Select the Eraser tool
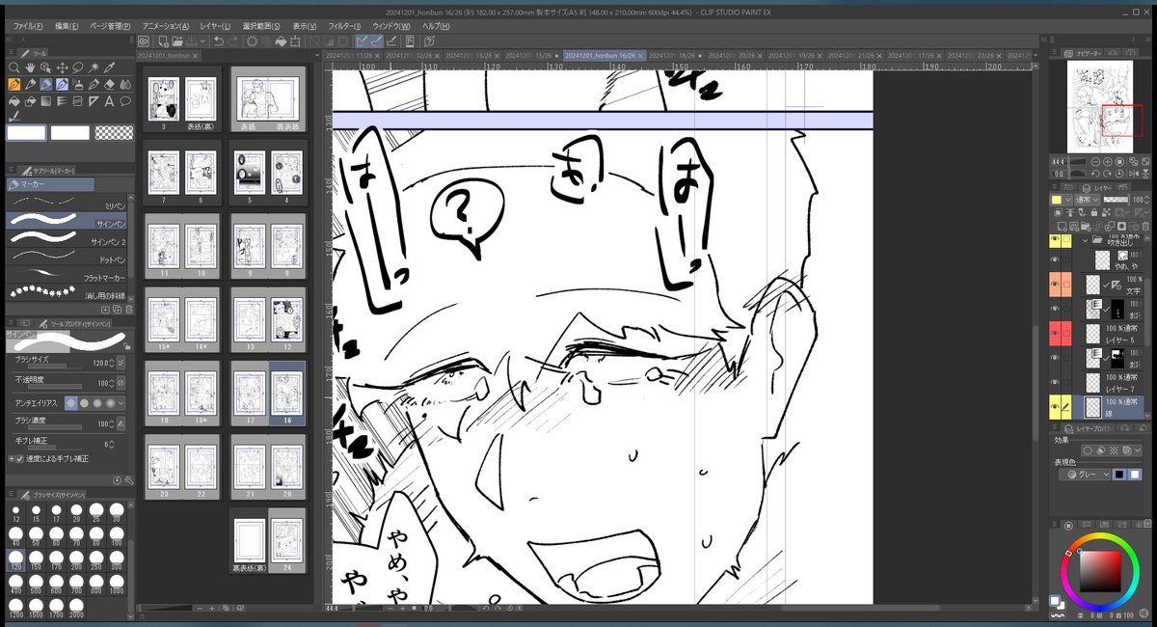The height and width of the screenshot is (627, 1157). pyautogui.click(x=109, y=84)
